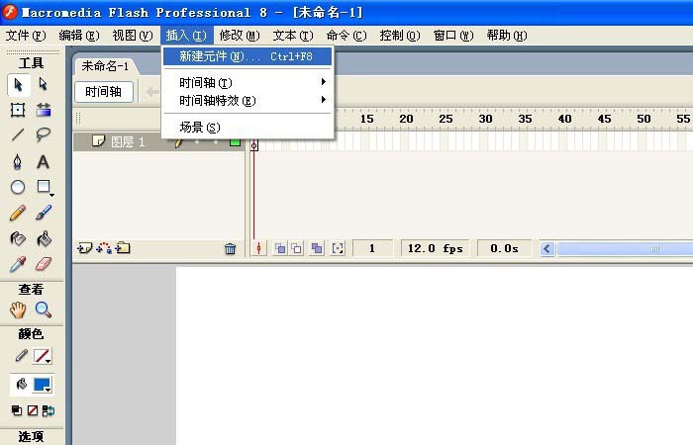Click the current frame number box
The height and width of the screenshot is (445, 693).
372,248
